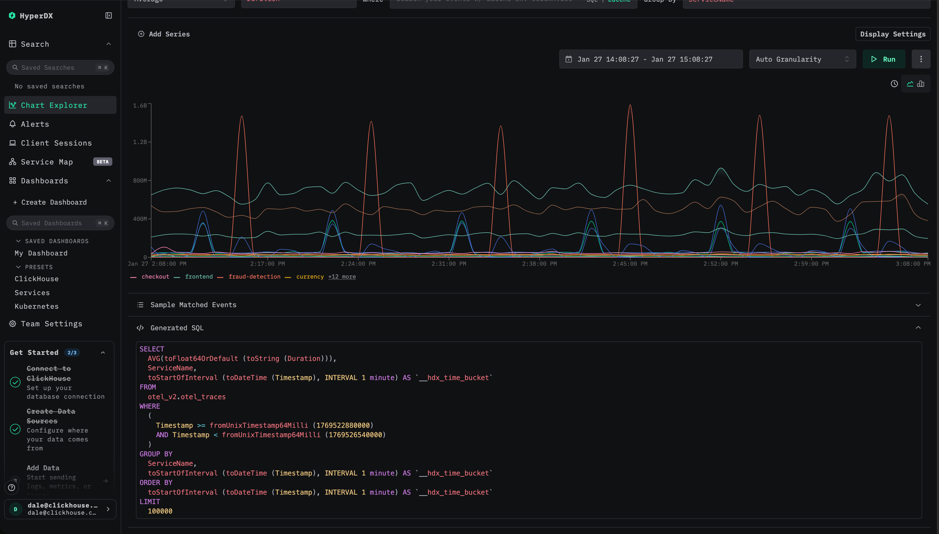Expand the Sample Matched Events section
This screenshot has height=534, width=939.
coord(918,305)
